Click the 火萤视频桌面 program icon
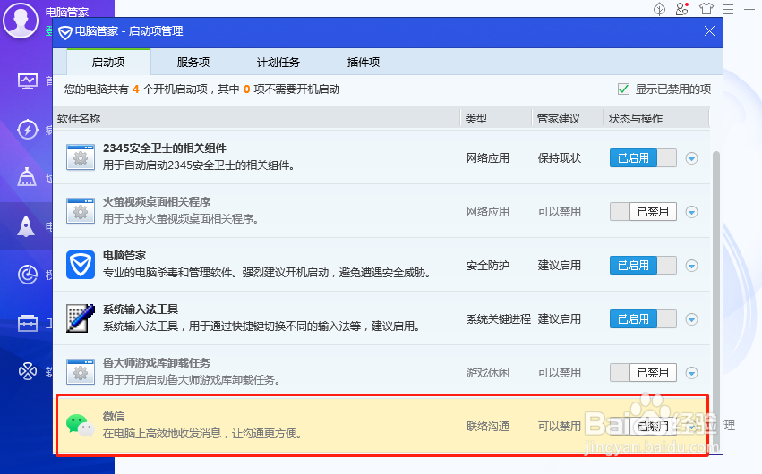 tap(81, 211)
